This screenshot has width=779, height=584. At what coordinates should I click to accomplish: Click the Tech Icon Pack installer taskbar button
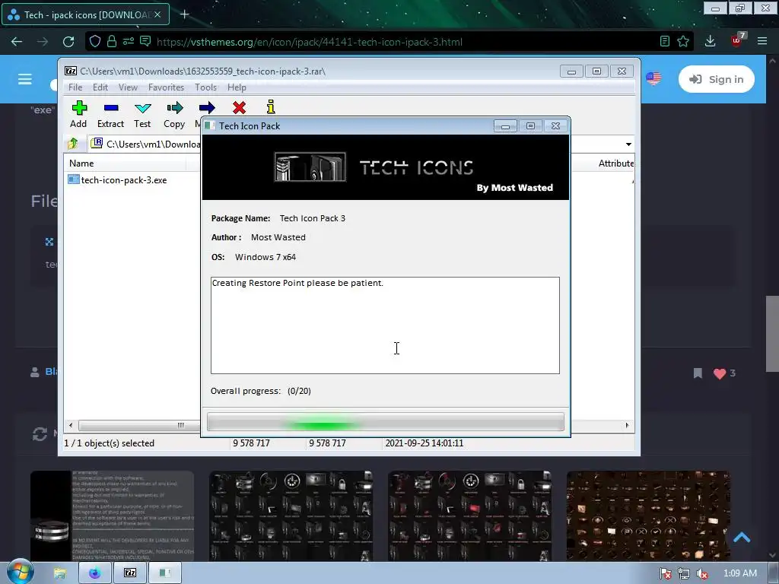(165, 573)
